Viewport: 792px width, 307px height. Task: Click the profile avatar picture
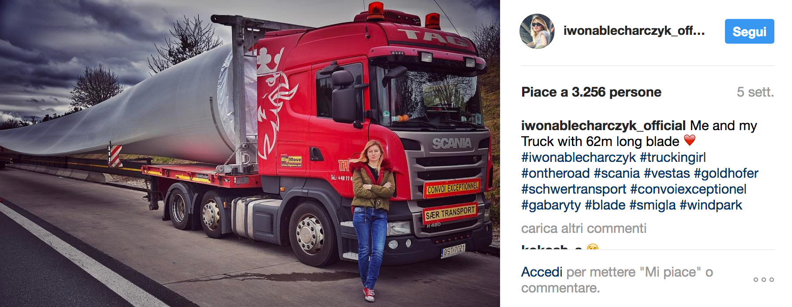pos(537,31)
